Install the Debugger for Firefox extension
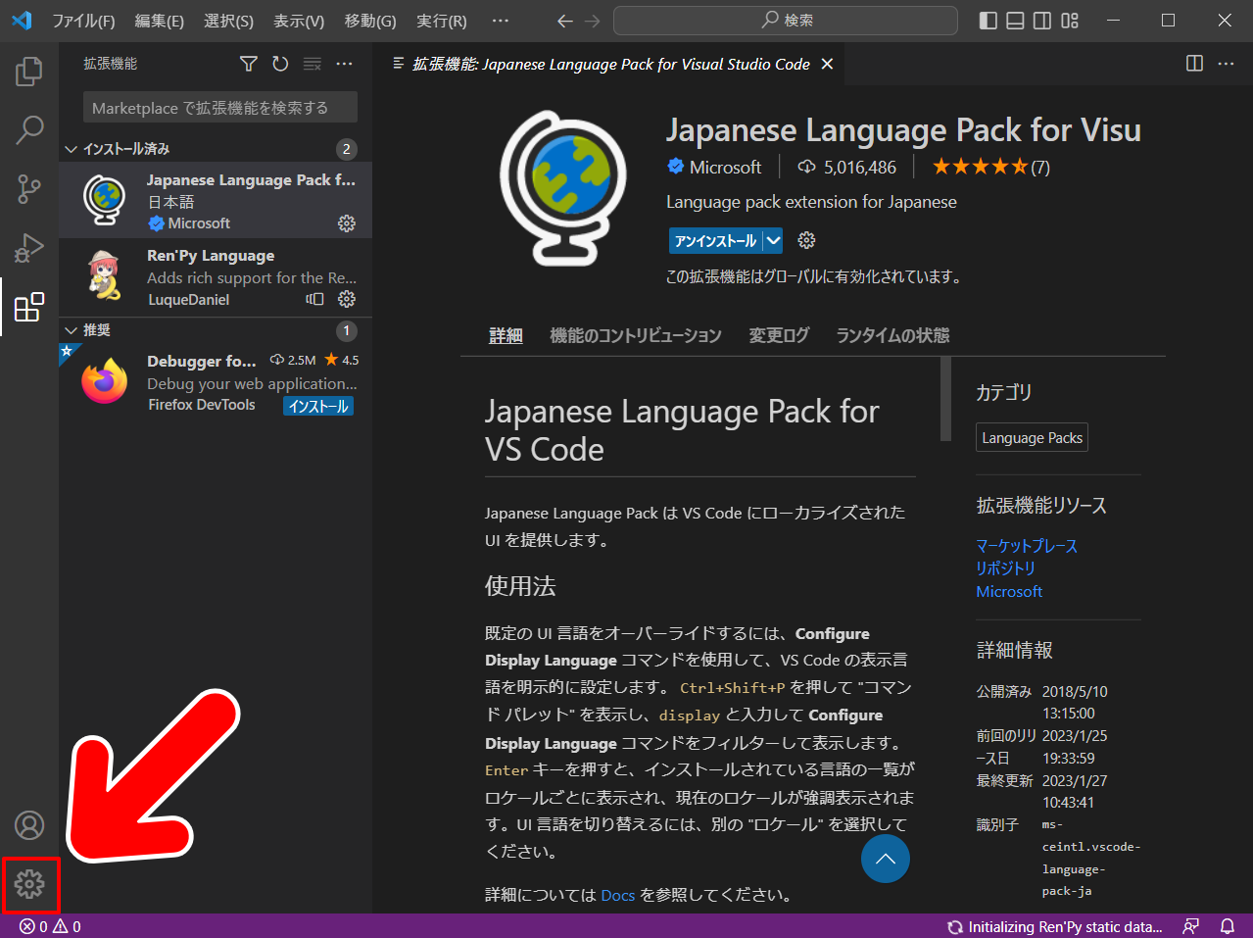This screenshot has height=938, width=1253. tap(317, 405)
